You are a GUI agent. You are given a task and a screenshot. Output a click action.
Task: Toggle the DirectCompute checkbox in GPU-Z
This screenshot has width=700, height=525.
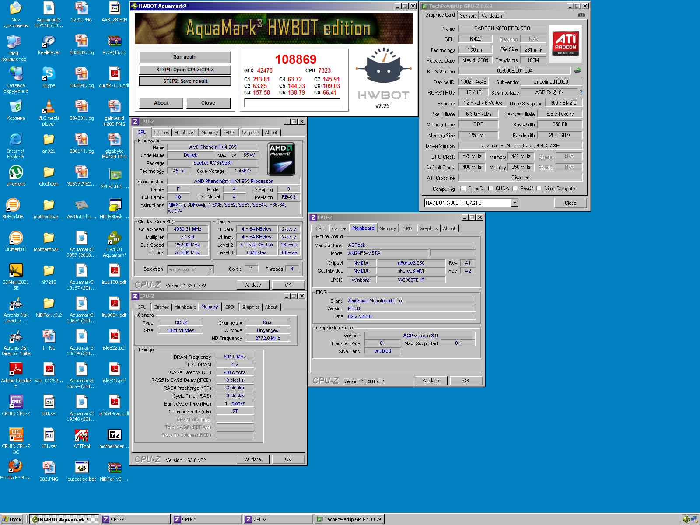tap(539, 189)
